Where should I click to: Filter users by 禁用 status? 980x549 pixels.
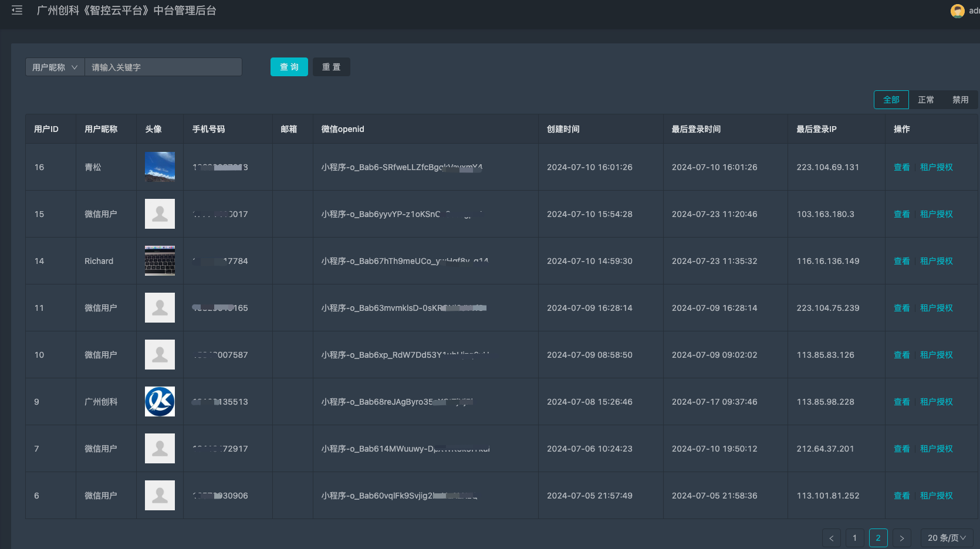[x=960, y=100]
